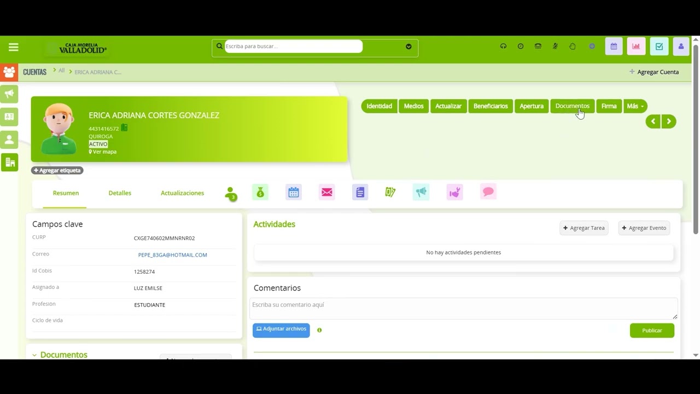Click the blue plus circle icon
This screenshot has width=700, height=394.
tap(592, 47)
